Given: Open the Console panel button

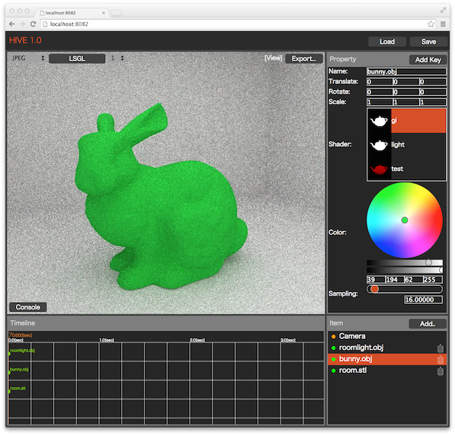Looking at the screenshot, I should [x=28, y=307].
